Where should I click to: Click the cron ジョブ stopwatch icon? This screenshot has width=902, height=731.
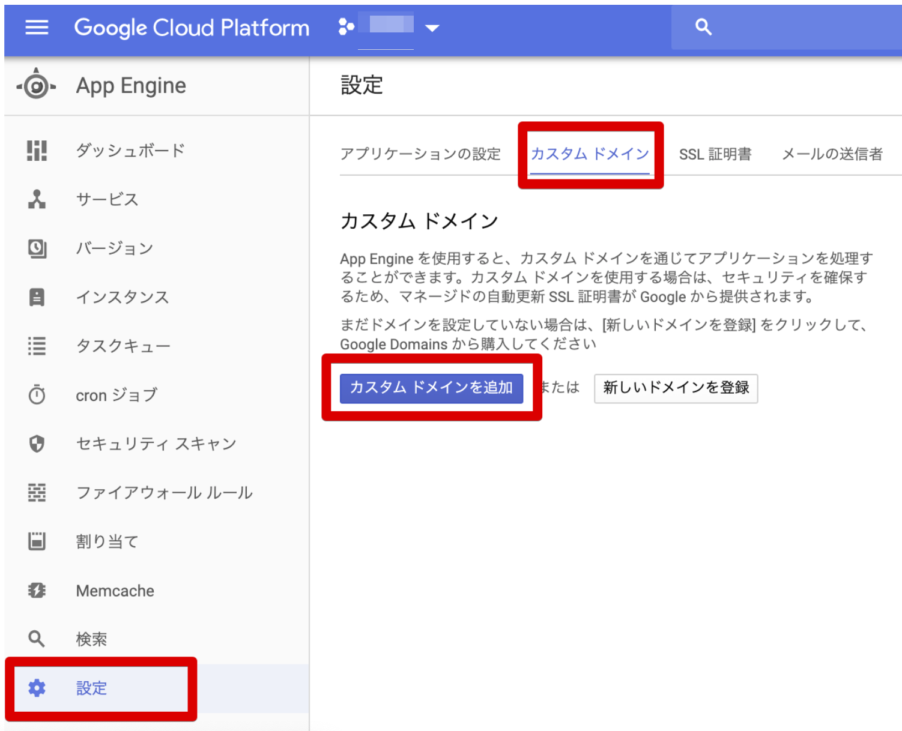(x=37, y=394)
